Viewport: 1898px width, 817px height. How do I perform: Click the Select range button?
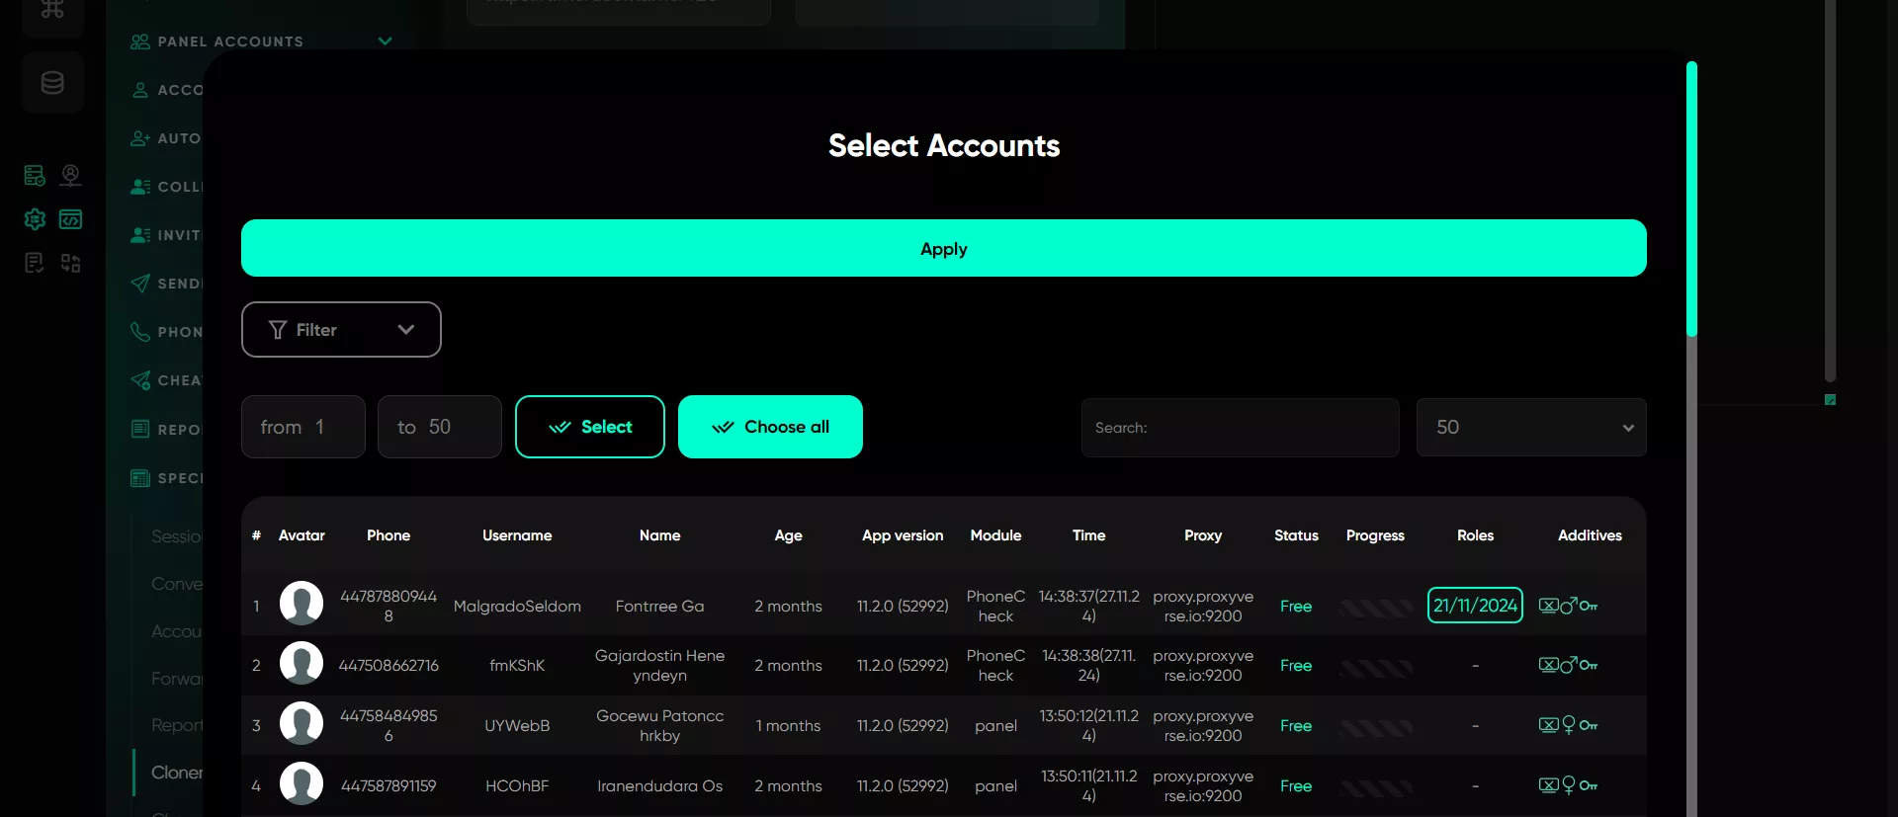[x=590, y=427]
